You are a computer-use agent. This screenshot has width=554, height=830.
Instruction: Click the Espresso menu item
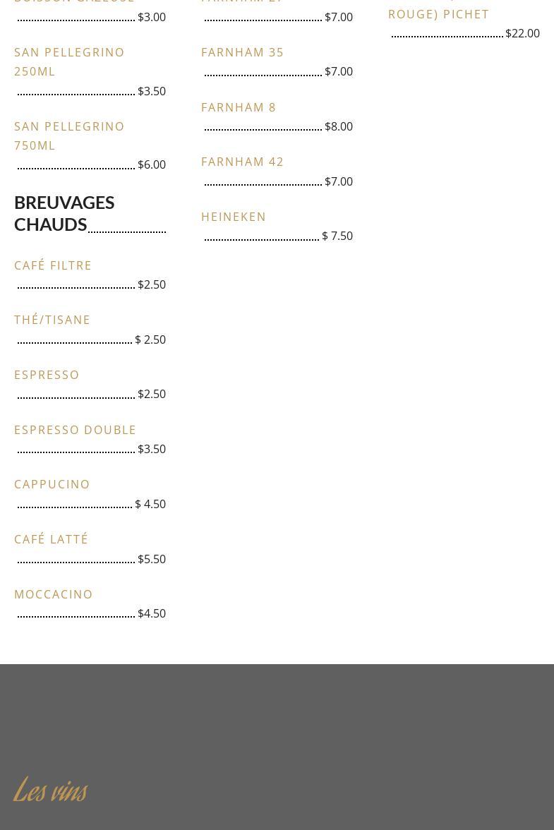[47, 375]
